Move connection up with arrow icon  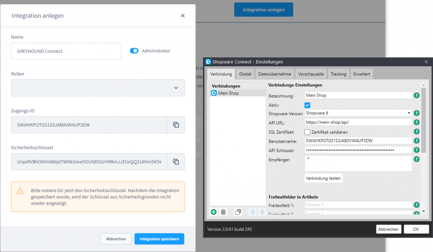(252, 212)
